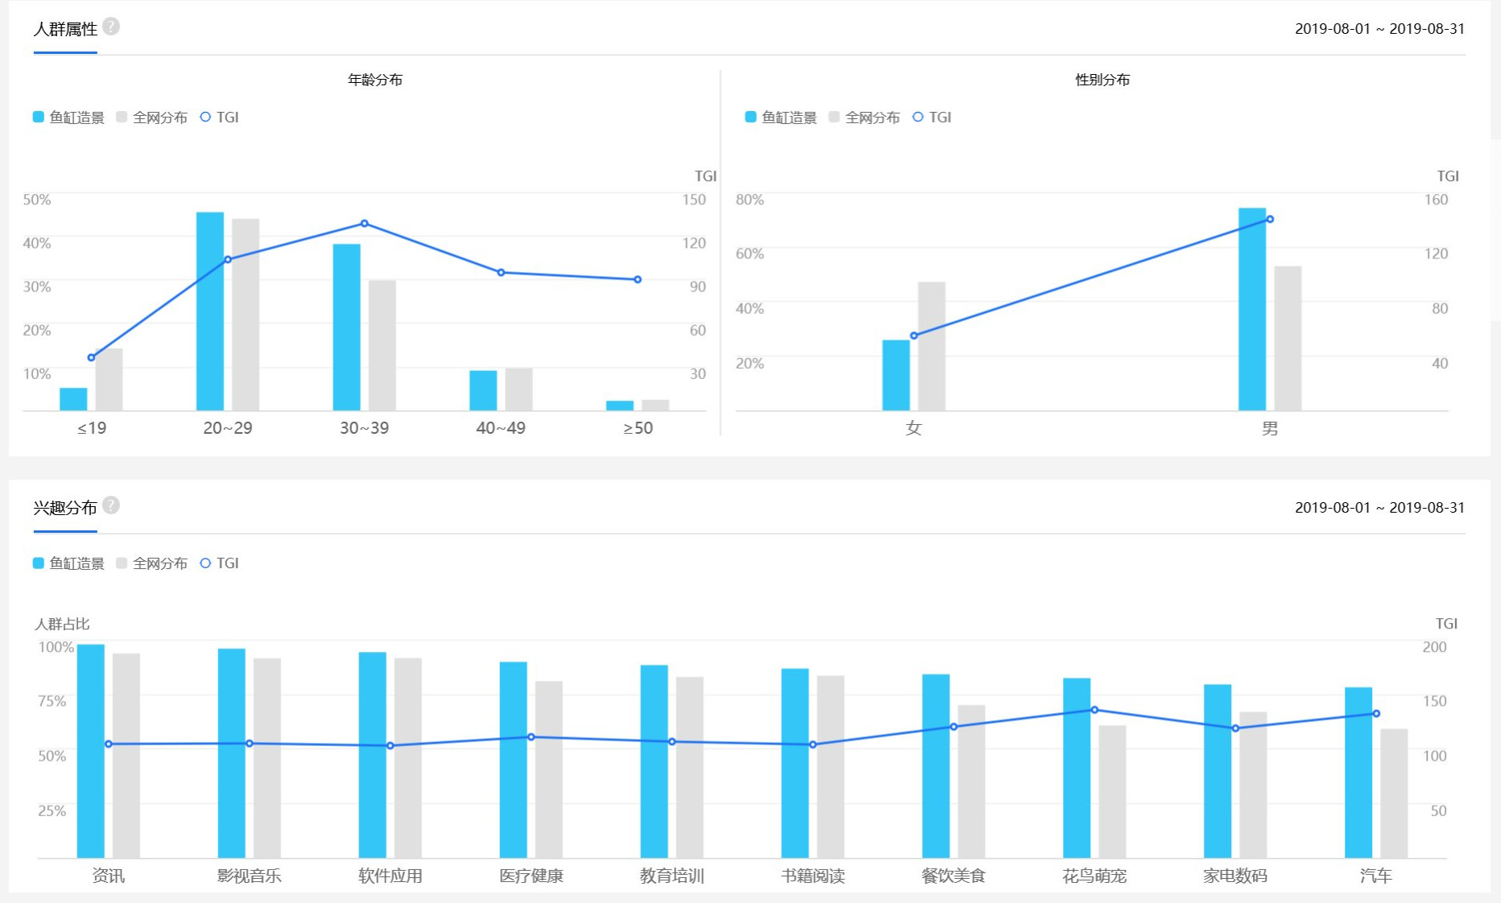This screenshot has width=1501, height=903.
Task: Toggle 鱼缸造景 legend in interest chart
Action: point(68,563)
